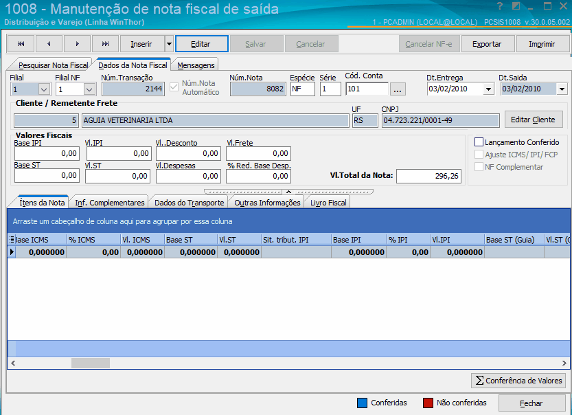Toggle the Lançamento Conferido checkbox

[x=479, y=142]
